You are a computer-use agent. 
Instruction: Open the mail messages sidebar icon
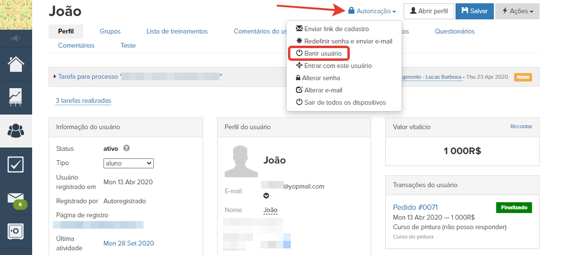click(16, 199)
